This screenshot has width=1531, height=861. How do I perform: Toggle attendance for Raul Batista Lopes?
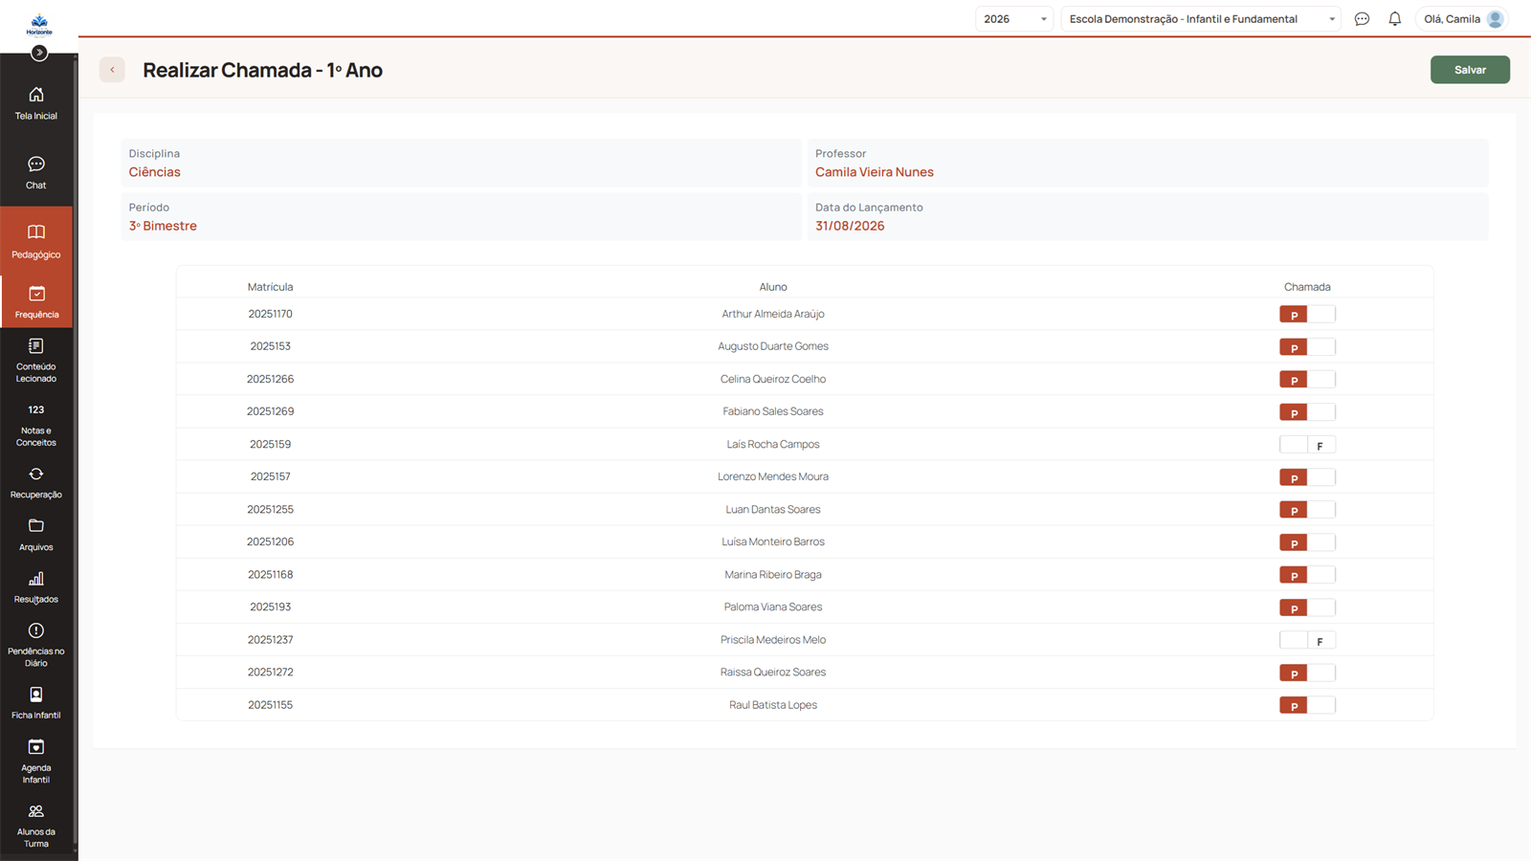coord(1307,706)
